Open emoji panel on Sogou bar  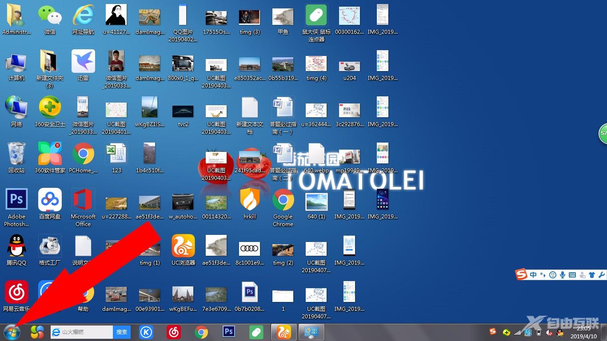click(553, 275)
